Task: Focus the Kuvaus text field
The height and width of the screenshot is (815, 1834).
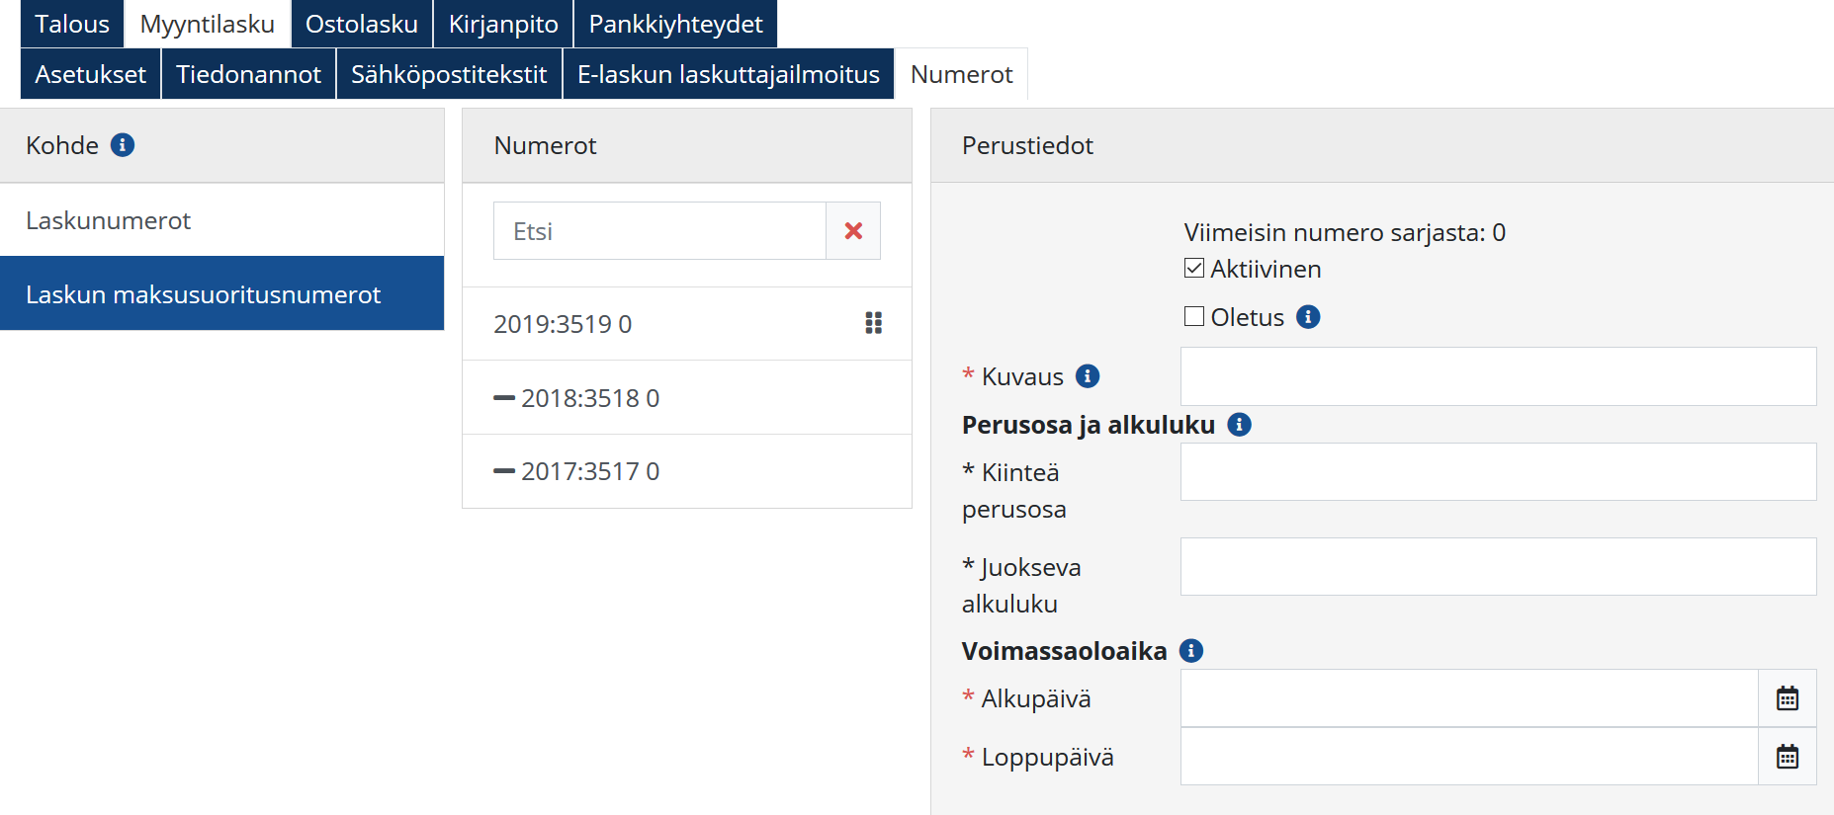Action: [x=1498, y=376]
